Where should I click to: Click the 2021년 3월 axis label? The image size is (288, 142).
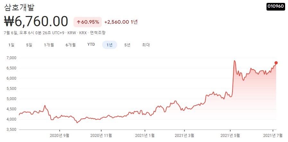coord(184,136)
